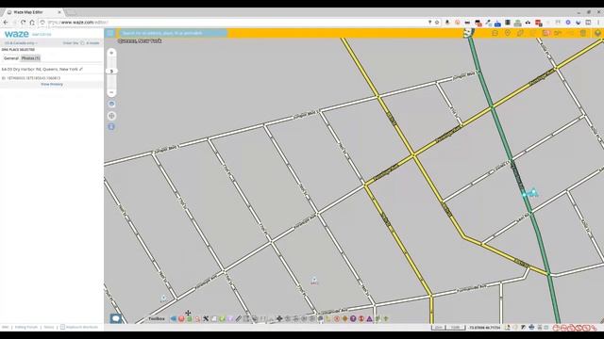This screenshot has width=604, height=339.
Task: Open the Waze logo link
Action: pos(17,34)
